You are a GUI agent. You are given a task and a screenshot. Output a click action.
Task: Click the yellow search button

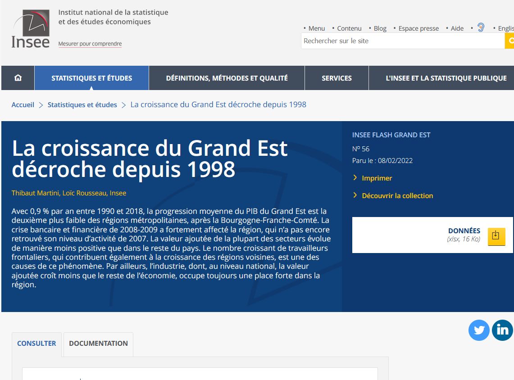(x=509, y=41)
